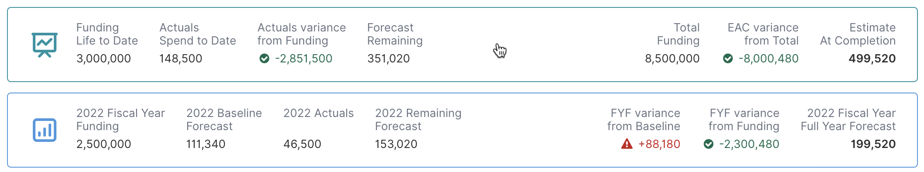Click 2022 Fiscal Year Funding value 2,500,000
924x172 pixels.
[x=104, y=144]
